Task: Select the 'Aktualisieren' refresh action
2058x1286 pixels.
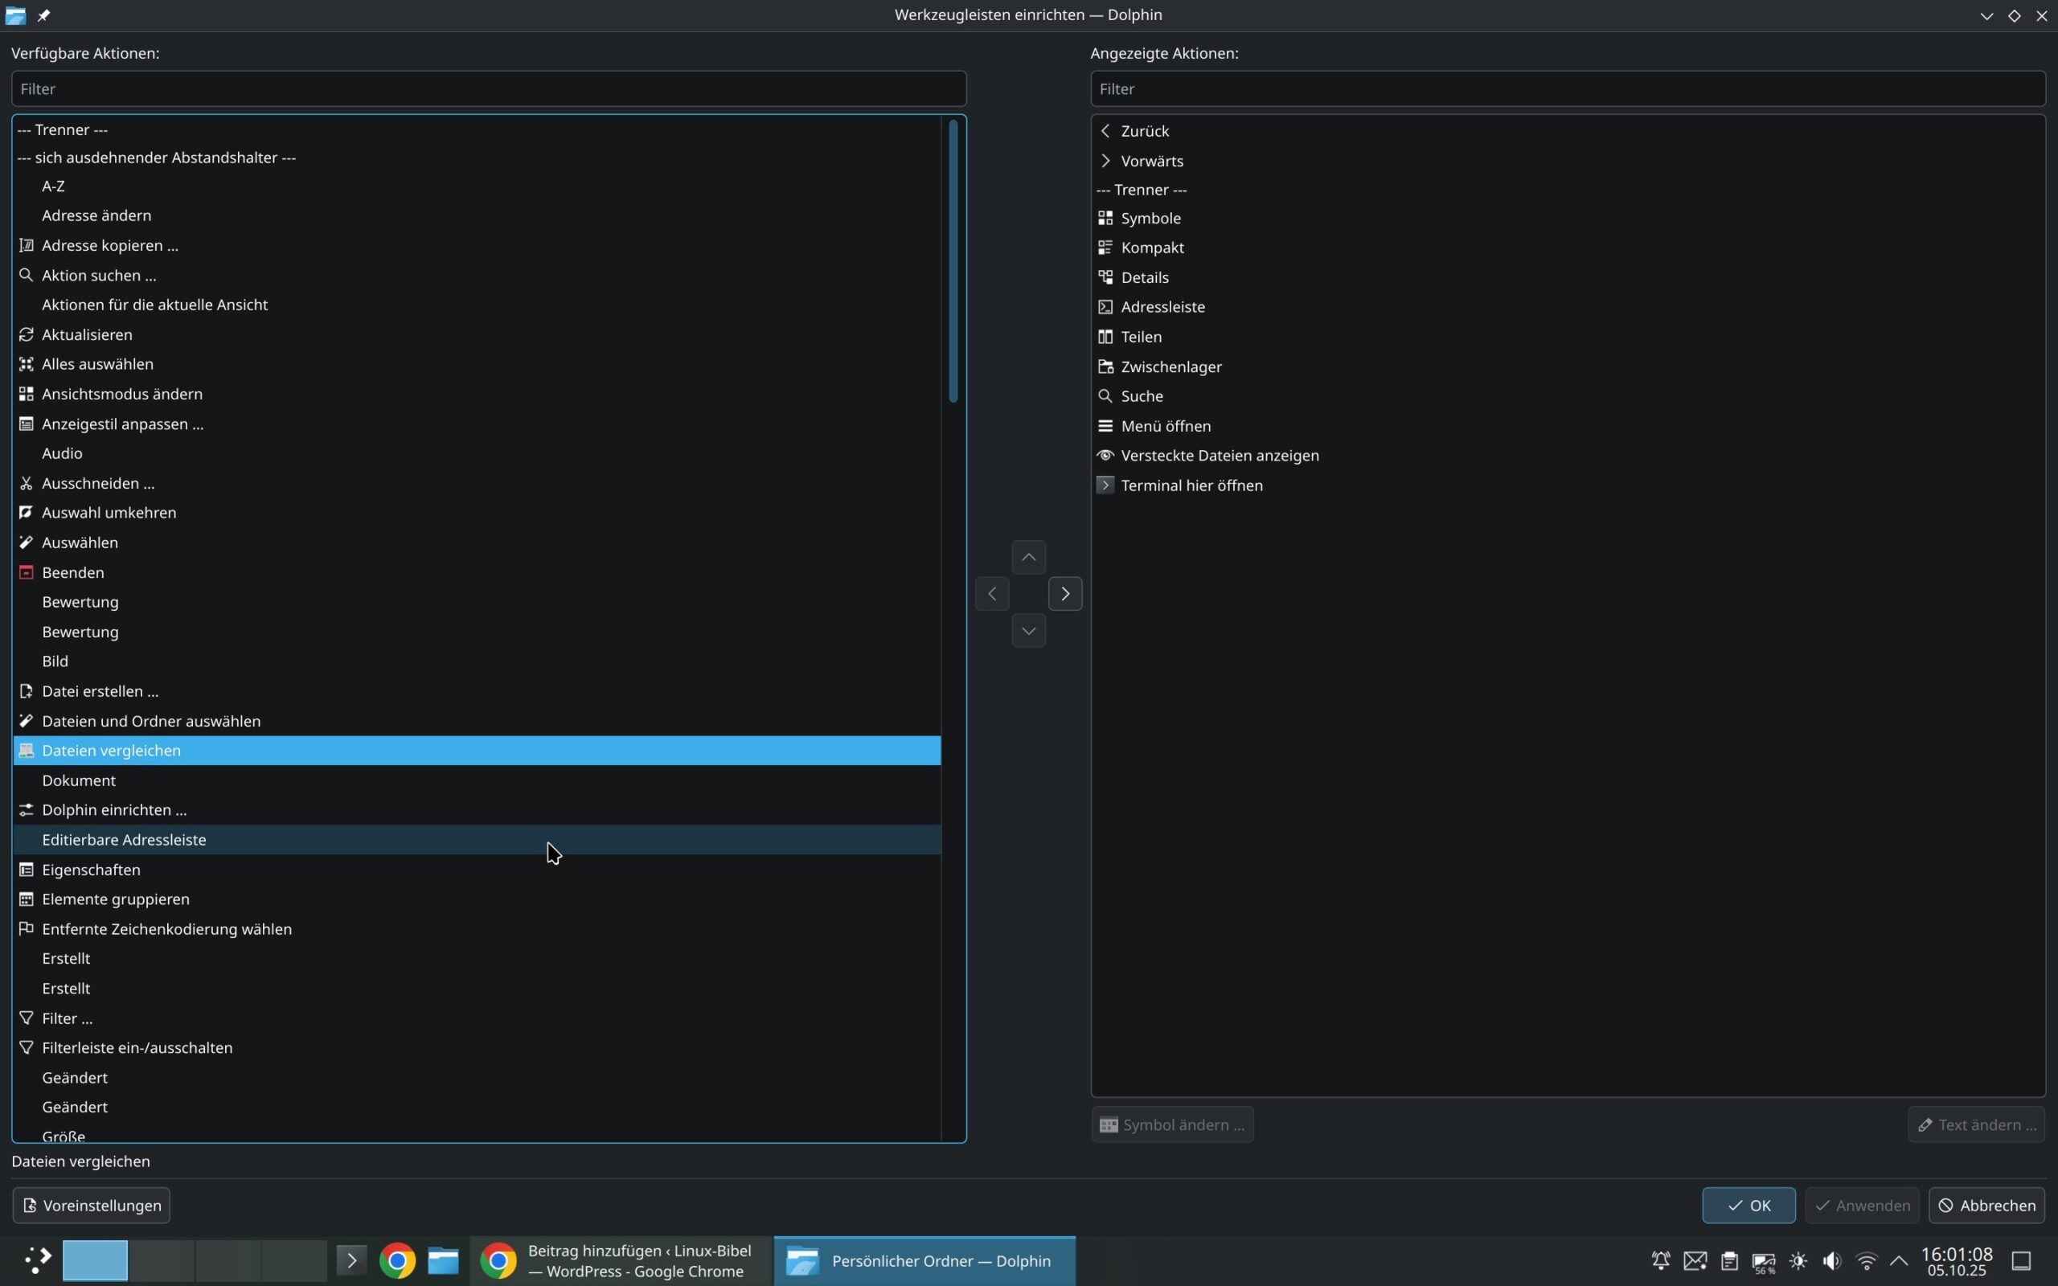Action: tap(87, 334)
